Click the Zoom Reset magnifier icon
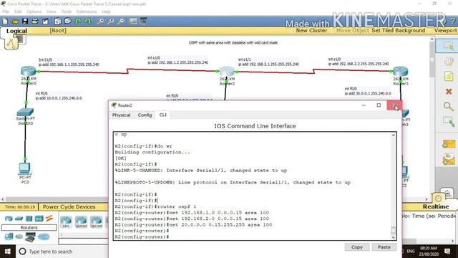458x258 pixels. click(111, 21)
